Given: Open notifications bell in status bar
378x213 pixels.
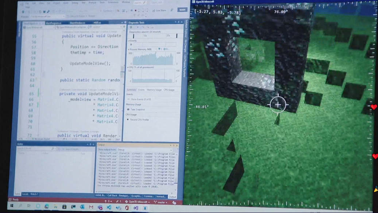Looking at the screenshot, I should click(174, 203).
